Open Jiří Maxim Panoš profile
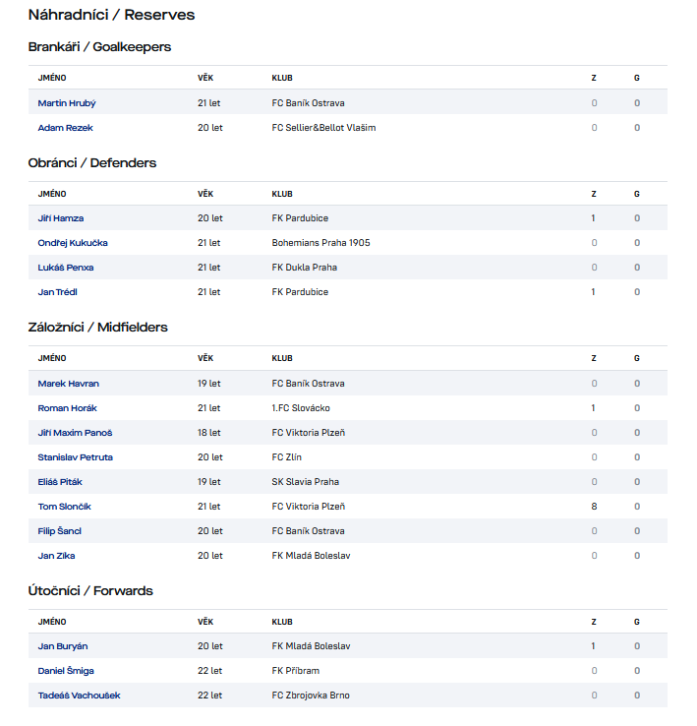Viewport: 697px width, 726px height. pos(75,433)
